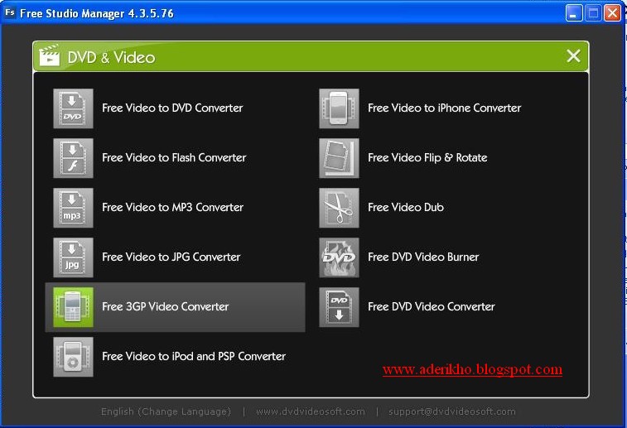Image resolution: width=627 pixels, height=428 pixels.
Task: Click English (Change Language) link
Action: coord(166,411)
